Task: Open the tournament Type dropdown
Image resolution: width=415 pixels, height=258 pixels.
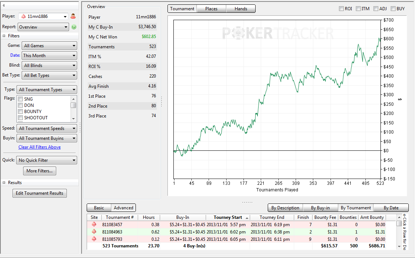Action: tap(47, 90)
